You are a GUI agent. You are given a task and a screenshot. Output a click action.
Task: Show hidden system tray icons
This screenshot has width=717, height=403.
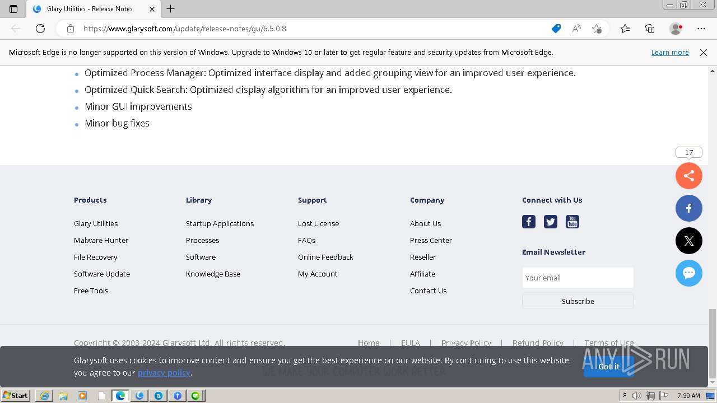pos(625,396)
